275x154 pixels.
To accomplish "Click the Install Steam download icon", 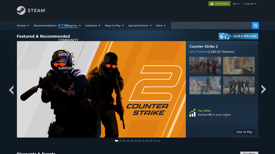I will [x=212, y=4].
